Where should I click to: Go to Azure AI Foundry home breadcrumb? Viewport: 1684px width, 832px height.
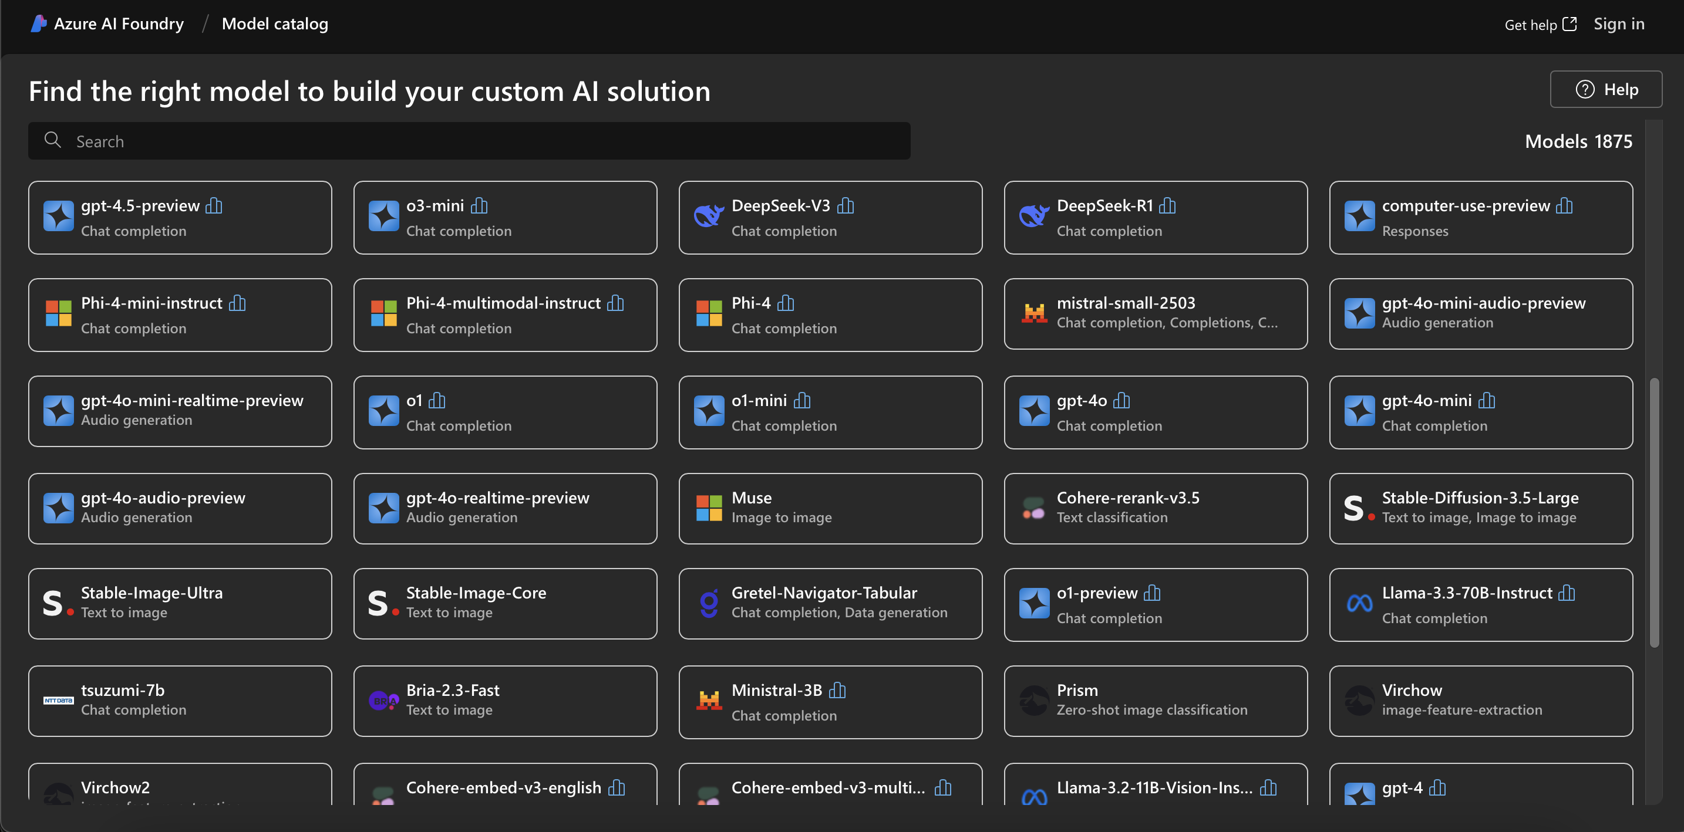point(119,24)
